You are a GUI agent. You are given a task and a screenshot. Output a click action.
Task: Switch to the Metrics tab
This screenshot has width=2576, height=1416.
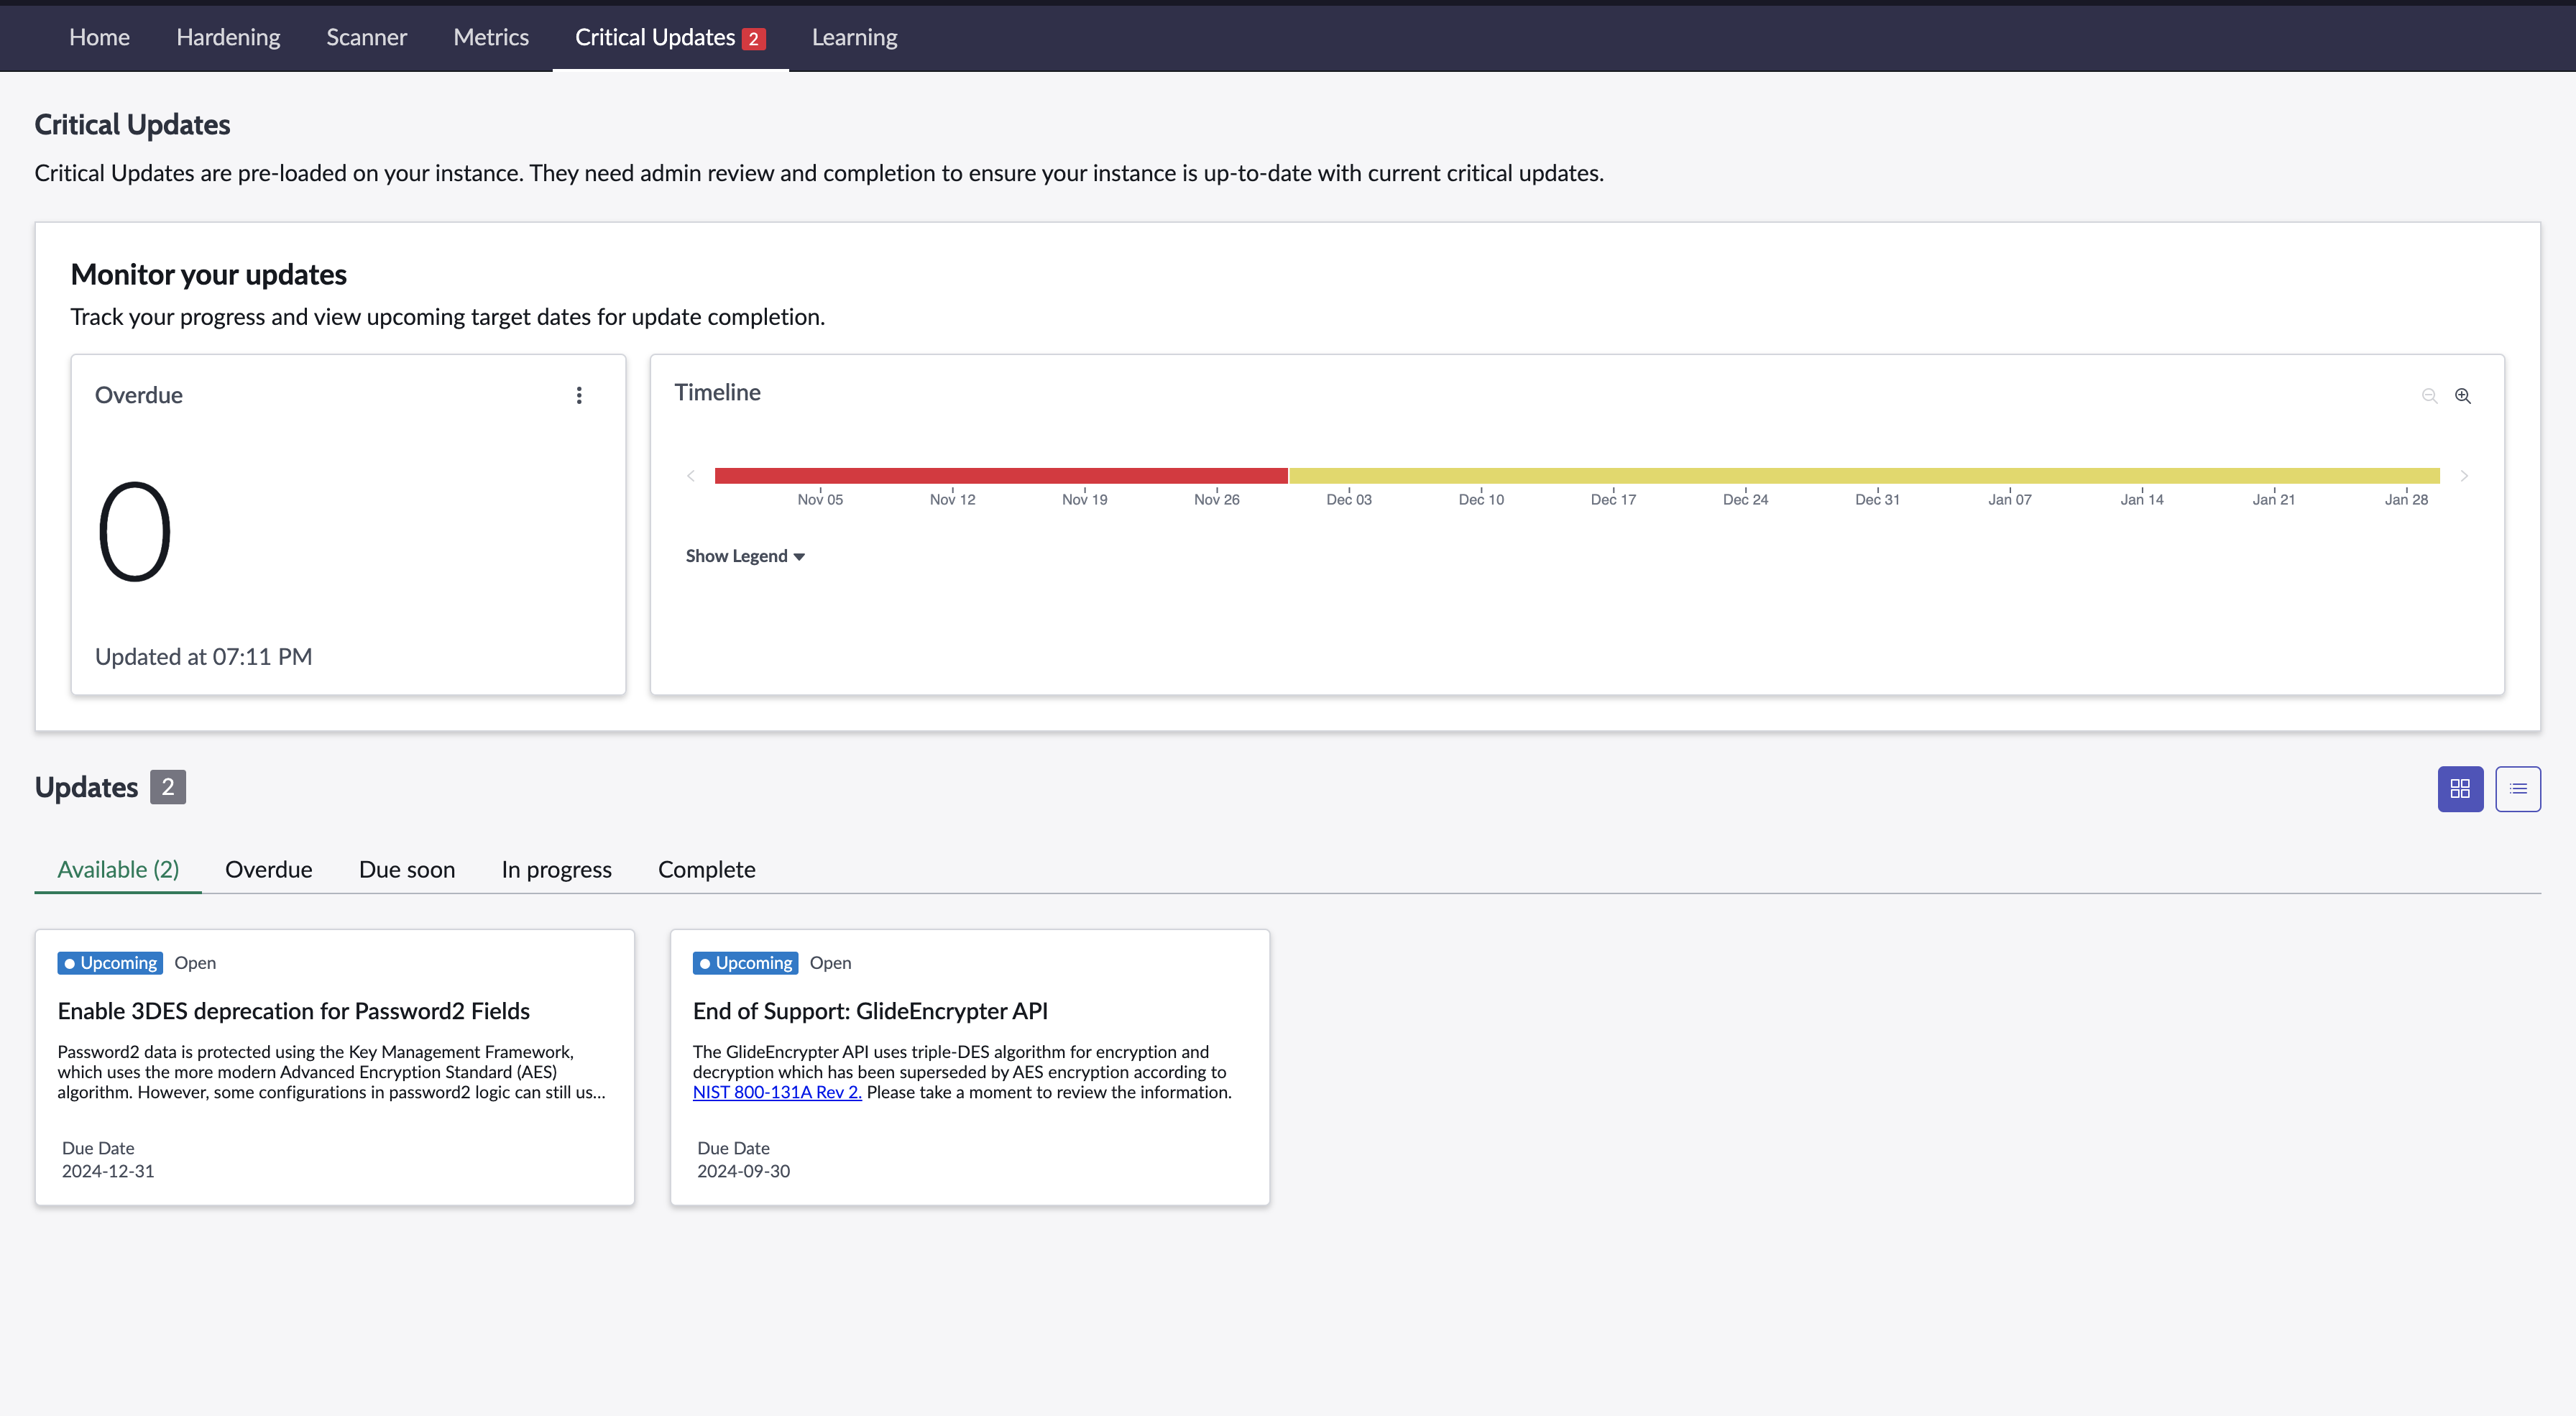point(491,37)
